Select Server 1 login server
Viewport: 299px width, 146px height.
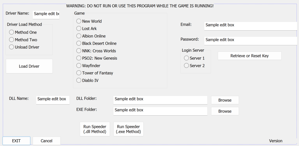194,58
